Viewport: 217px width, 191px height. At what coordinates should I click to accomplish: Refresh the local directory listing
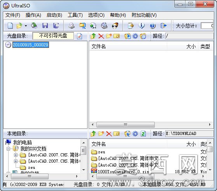143,134
